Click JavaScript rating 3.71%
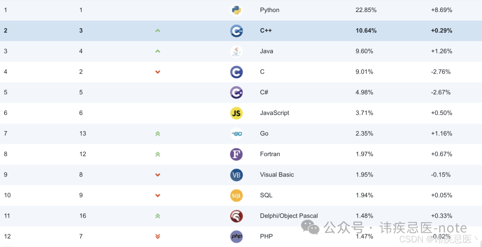The image size is (482, 247). point(364,113)
